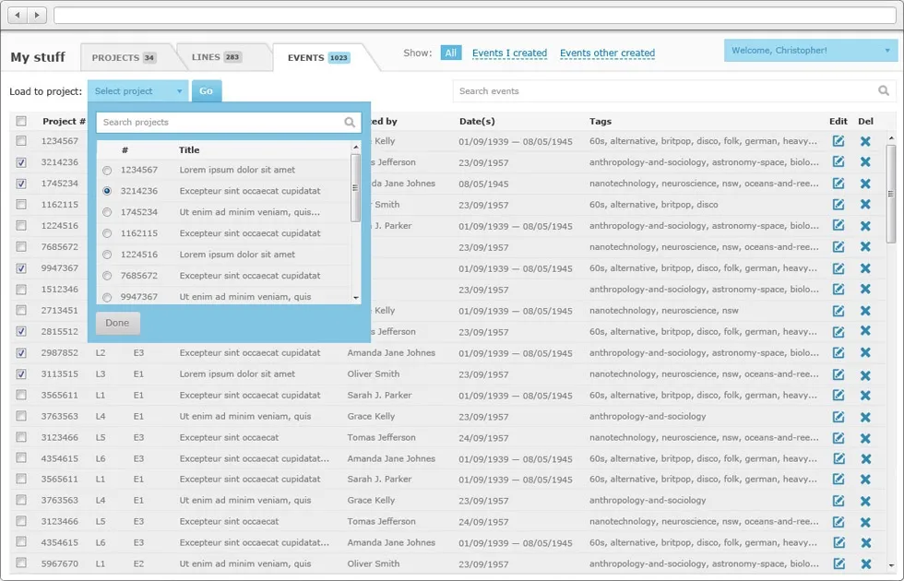904x581 pixels.
Task: Click the 08/05/1945 date in row 1745234
Action: [483, 184]
